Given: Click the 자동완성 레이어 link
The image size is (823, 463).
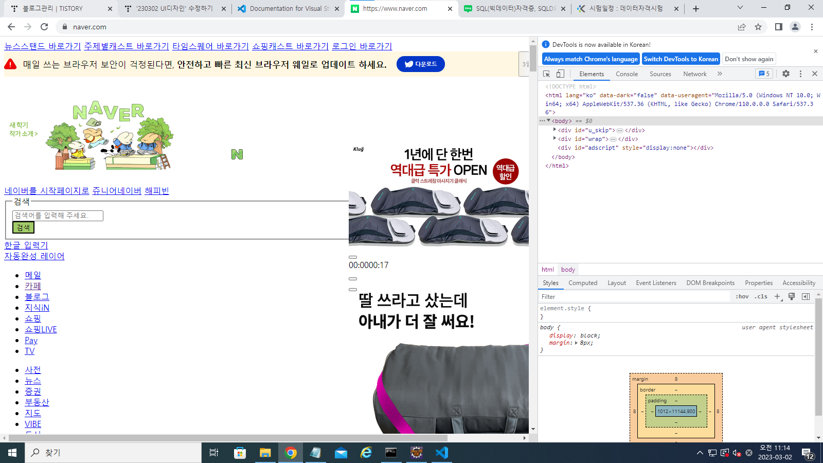Looking at the screenshot, I should [34, 256].
